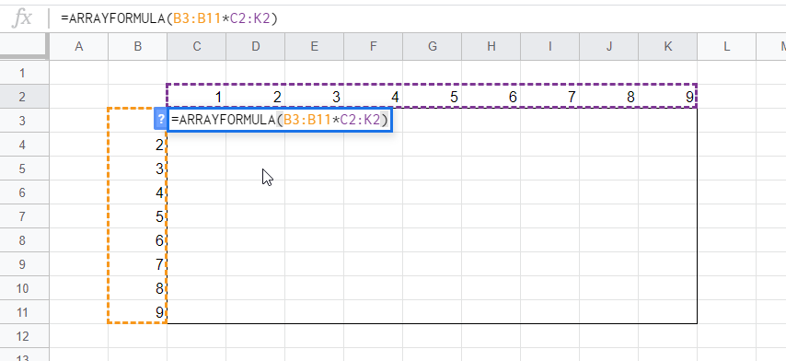Screen dimensions: 786x361
Task: Click cell B7 containing 5
Action: 137,216
